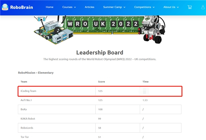Select the Tor Tor team name
The image size is (206, 140).
[x=25, y=137]
